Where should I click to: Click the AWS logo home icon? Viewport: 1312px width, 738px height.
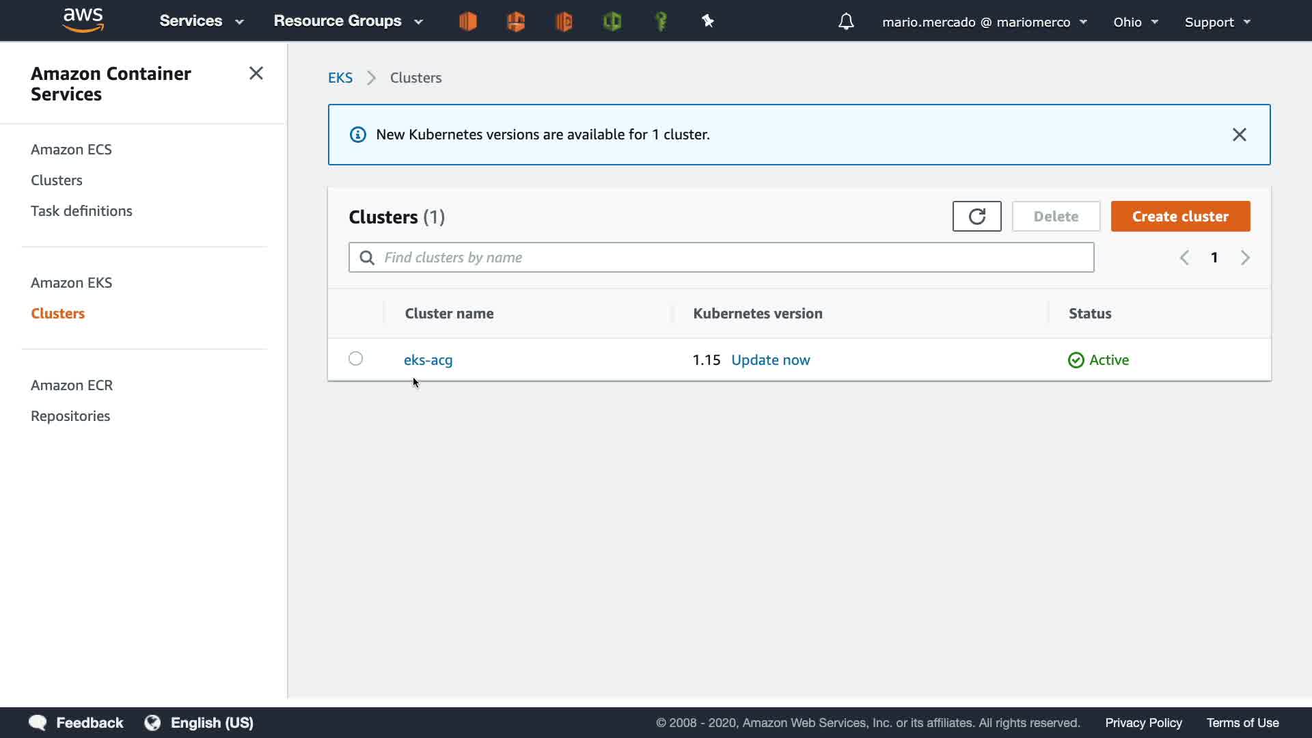pos(83,20)
